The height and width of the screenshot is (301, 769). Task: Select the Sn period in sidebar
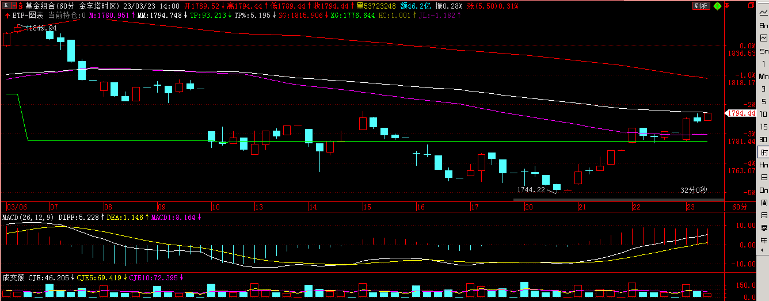pyautogui.click(x=763, y=51)
